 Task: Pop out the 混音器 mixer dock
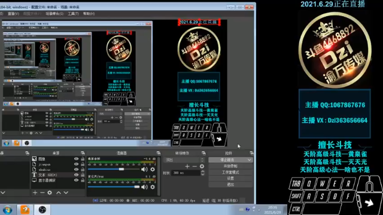point(159,153)
